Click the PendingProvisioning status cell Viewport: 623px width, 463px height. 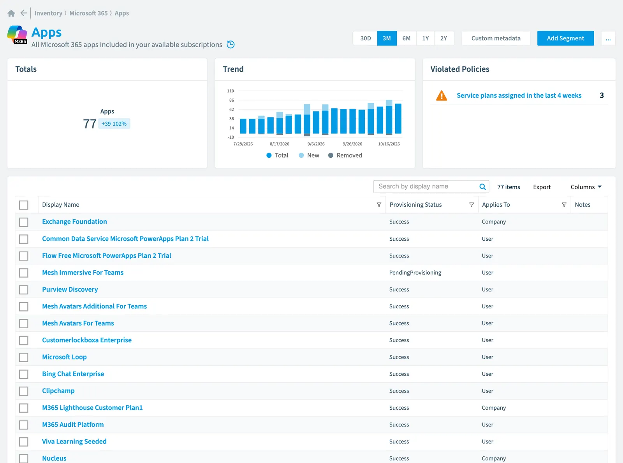coord(415,273)
